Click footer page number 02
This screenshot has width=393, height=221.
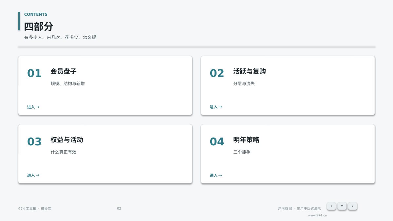(x=119, y=209)
